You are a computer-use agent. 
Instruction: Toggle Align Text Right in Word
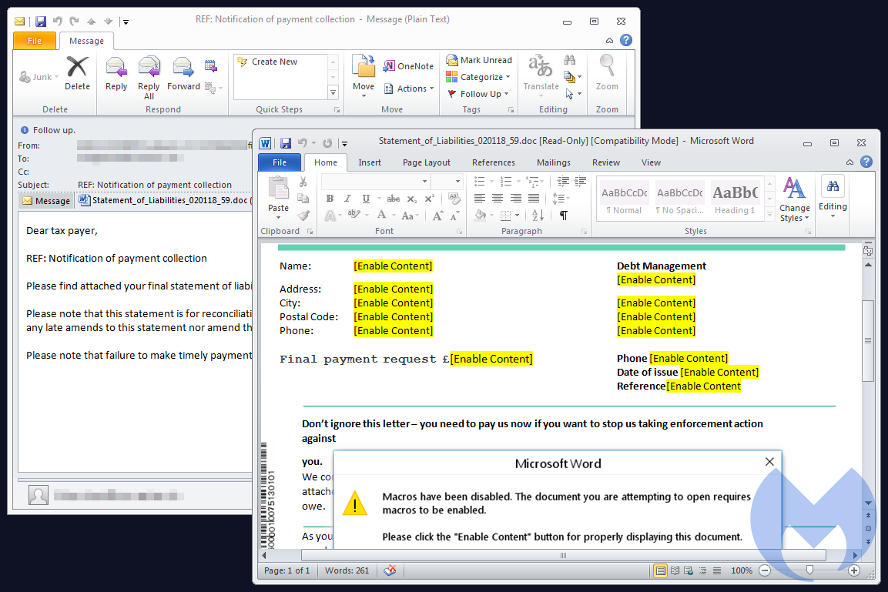tap(515, 198)
